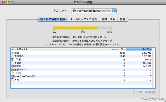Toggle sort arrow on サイズ column
Viewport: 166px width, 102px height.
(150, 49)
